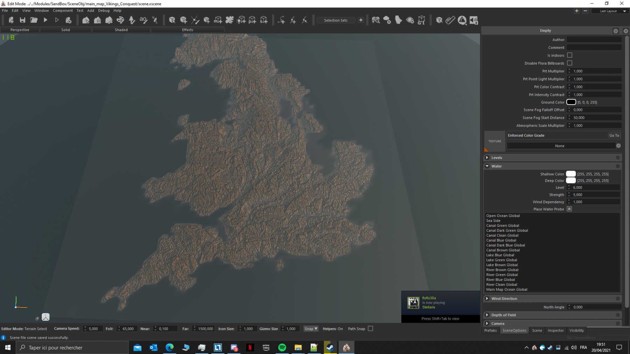The image size is (630, 354).
Task: Open the Component menu
Action: [x=63, y=10]
